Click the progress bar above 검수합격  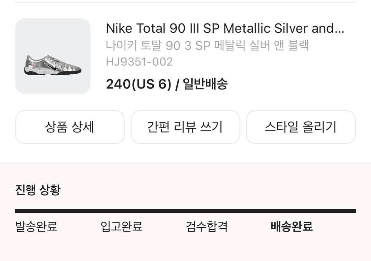pyautogui.click(x=207, y=211)
